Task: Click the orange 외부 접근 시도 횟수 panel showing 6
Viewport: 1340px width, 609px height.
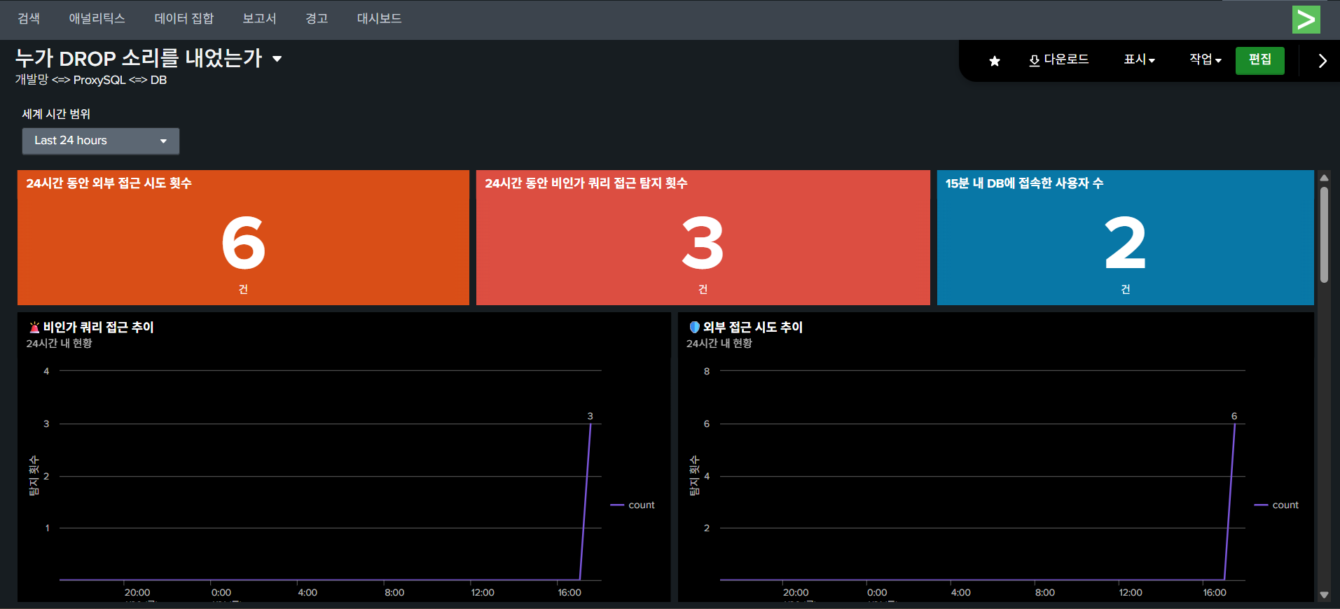Action: [243, 237]
